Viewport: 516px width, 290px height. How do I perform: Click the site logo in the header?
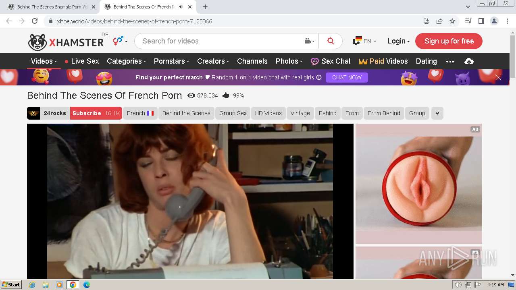pos(66,42)
